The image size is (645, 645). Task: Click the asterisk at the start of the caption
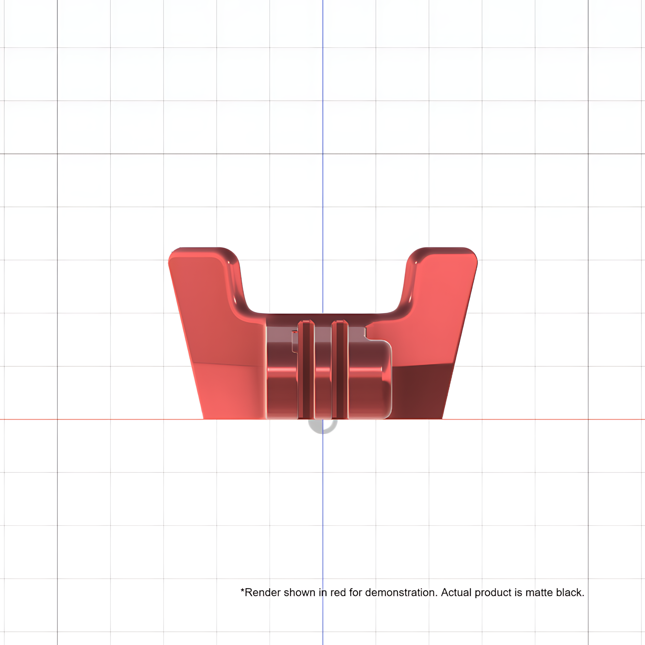242,590
